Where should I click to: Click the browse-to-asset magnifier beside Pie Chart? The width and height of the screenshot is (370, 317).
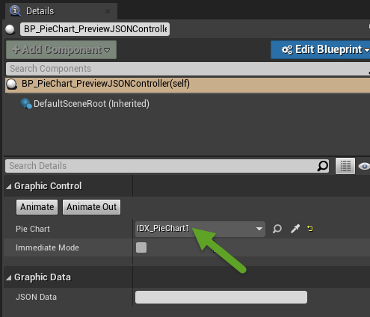[277, 229]
